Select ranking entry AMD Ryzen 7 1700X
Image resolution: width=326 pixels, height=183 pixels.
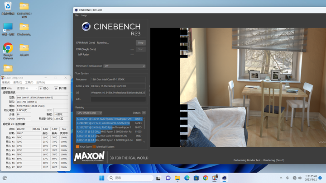[x=109, y=140]
